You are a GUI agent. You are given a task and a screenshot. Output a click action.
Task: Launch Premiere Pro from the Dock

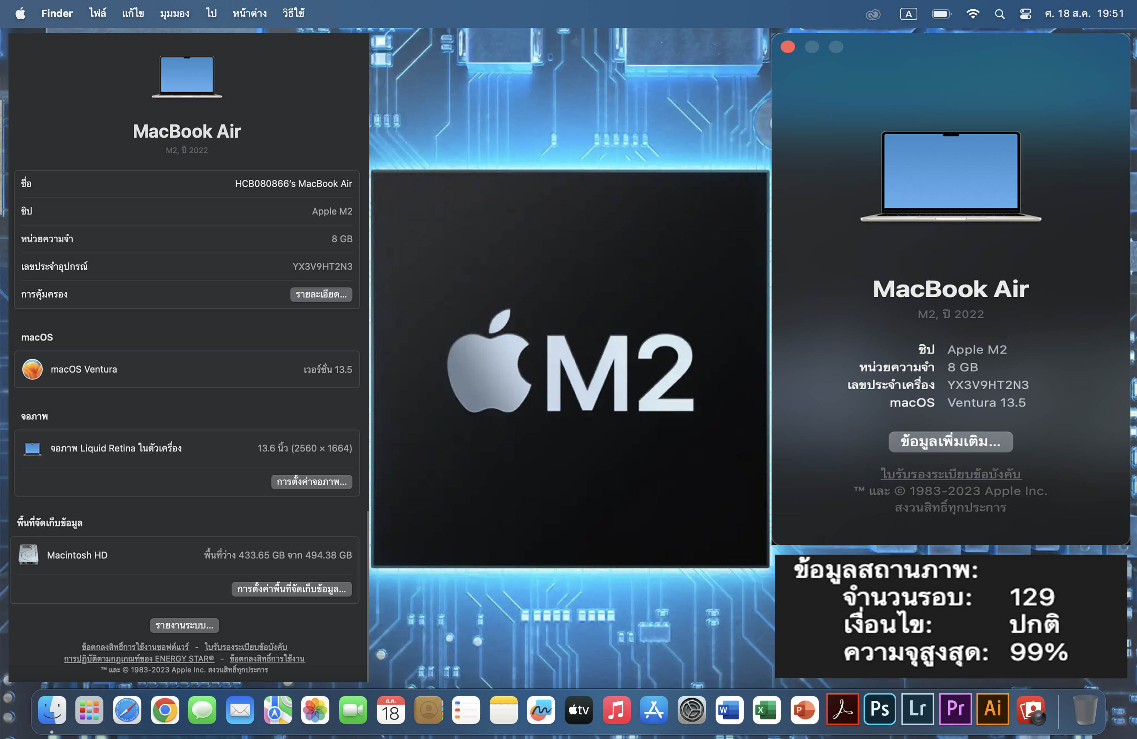pyautogui.click(x=955, y=709)
